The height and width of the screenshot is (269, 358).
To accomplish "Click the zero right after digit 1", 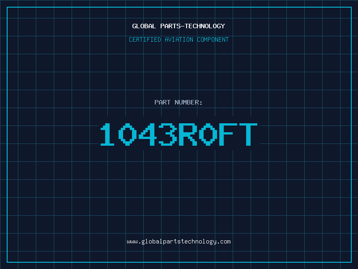I will coord(128,134).
